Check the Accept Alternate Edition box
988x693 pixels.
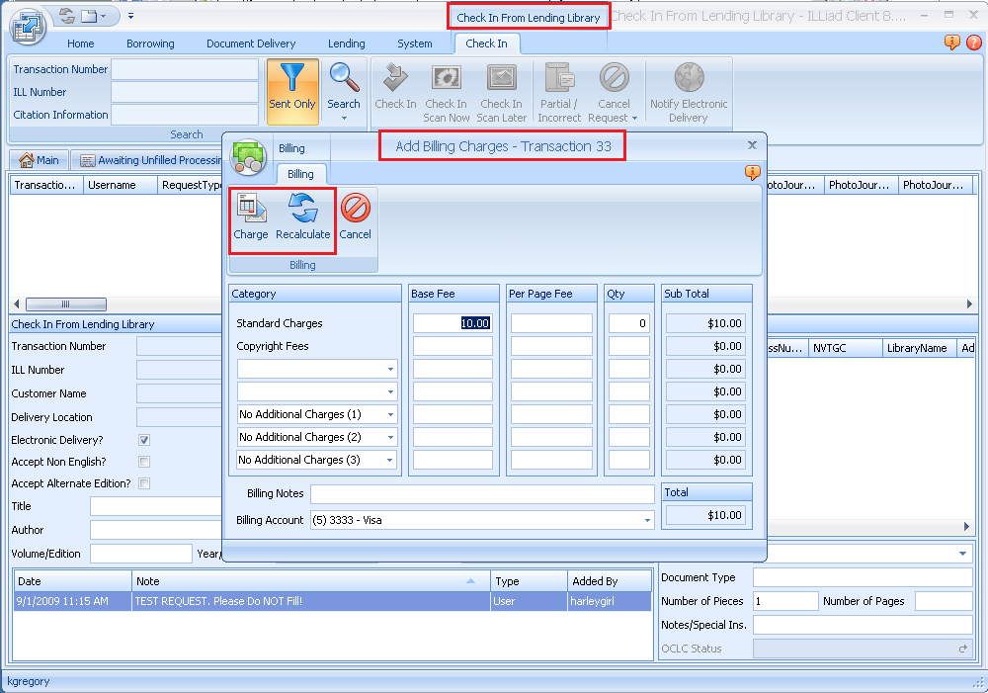click(143, 483)
